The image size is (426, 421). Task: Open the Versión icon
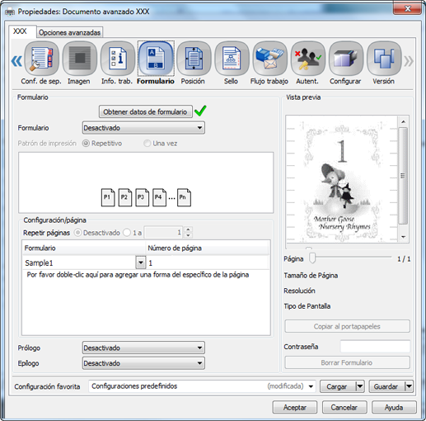click(384, 59)
